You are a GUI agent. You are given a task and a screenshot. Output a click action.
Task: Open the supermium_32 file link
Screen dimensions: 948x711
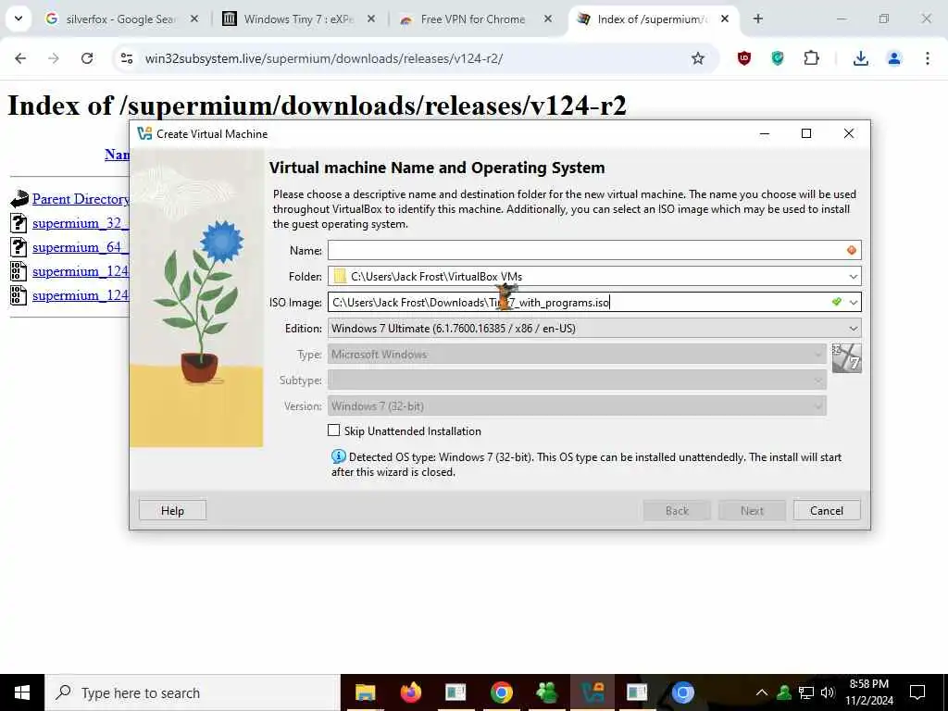coord(81,223)
